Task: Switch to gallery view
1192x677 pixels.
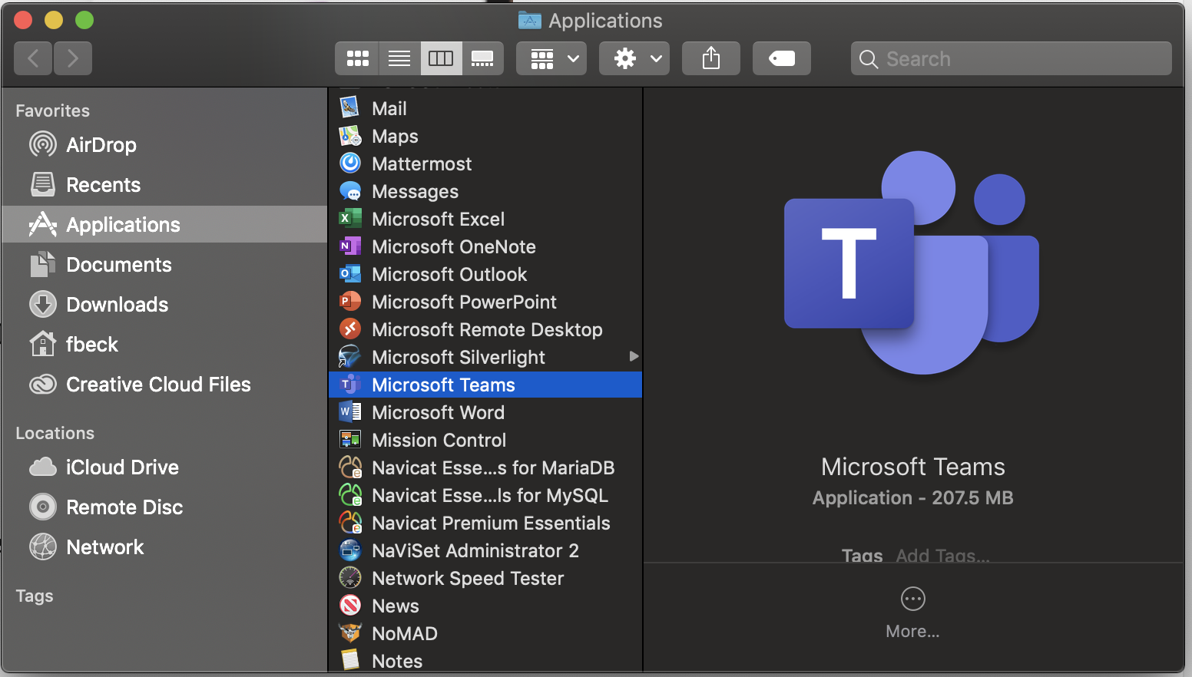Action: 482,58
